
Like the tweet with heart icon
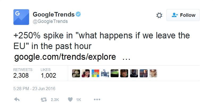tap(71, 99)
